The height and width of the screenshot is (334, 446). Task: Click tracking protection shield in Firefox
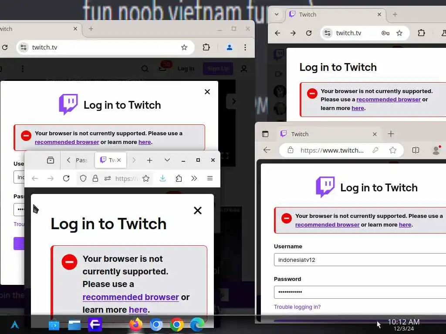(83, 178)
